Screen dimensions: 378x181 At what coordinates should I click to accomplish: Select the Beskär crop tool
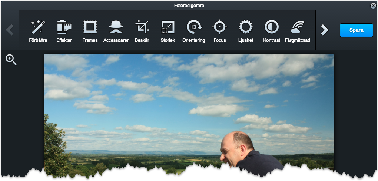[142, 31]
